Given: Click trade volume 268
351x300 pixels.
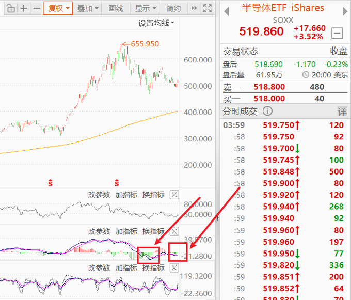Looking at the screenshot, I should [337, 207].
